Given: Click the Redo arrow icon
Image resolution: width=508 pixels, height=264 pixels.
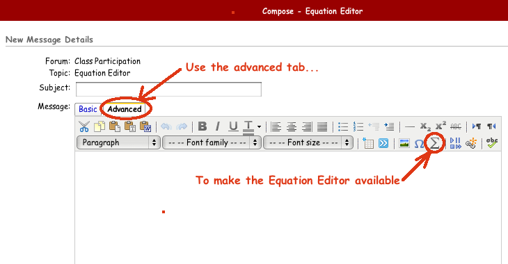Looking at the screenshot, I should 182,126.
